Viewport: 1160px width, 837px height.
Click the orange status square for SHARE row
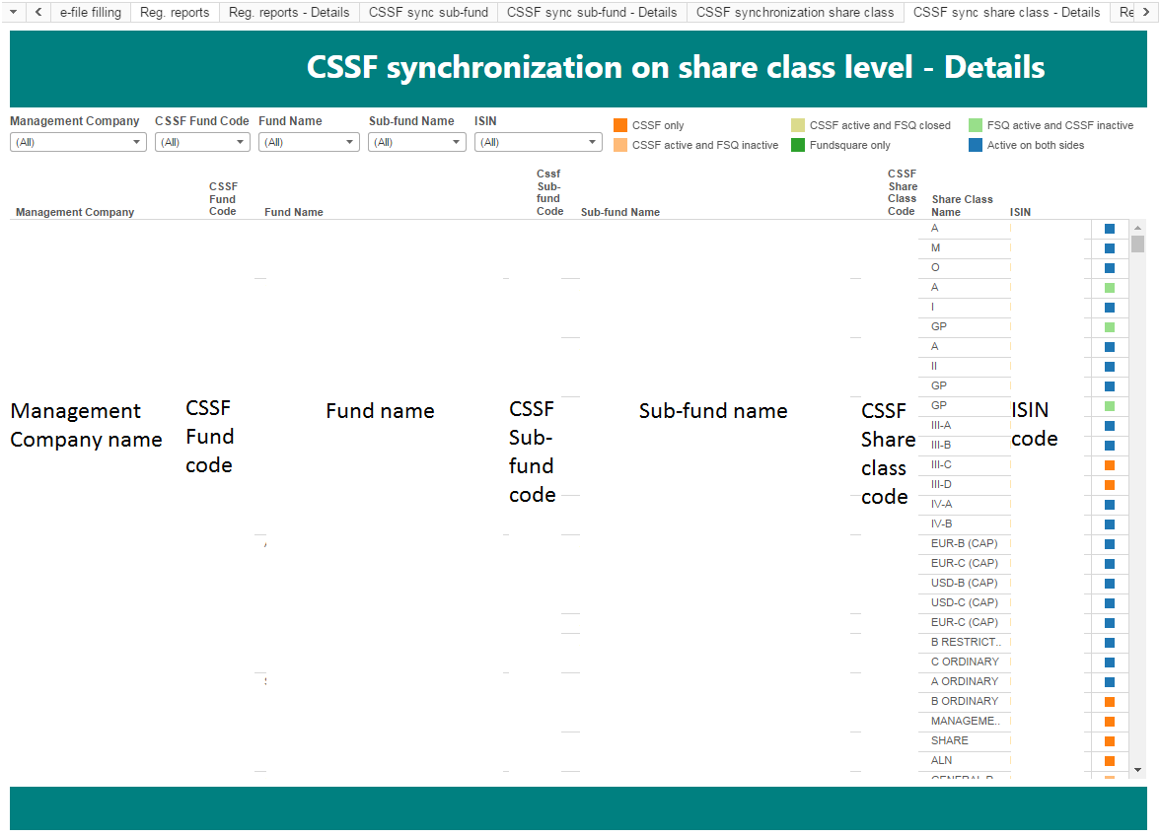pos(1110,741)
